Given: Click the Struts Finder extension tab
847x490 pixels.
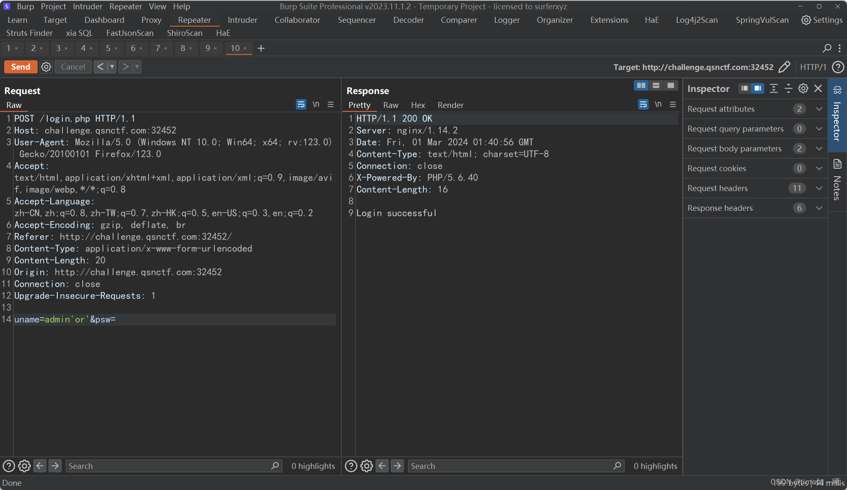Looking at the screenshot, I should click(x=30, y=33).
